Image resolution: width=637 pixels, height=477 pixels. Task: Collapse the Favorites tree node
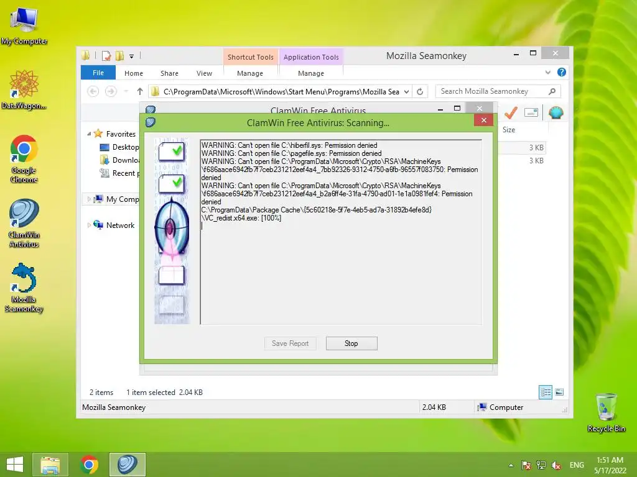coord(89,134)
